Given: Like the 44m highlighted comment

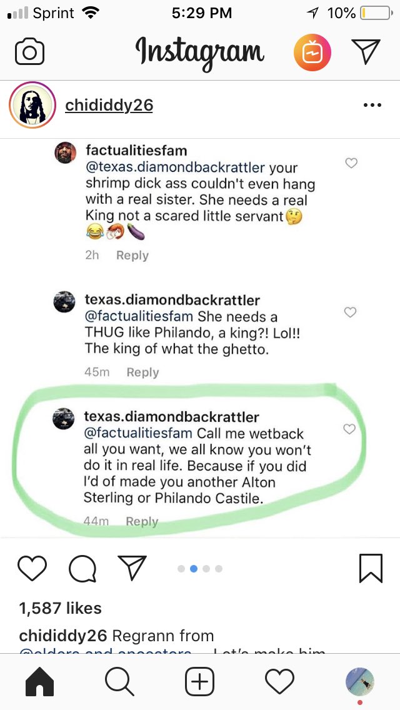Looking at the screenshot, I should [x=349, y=429].
